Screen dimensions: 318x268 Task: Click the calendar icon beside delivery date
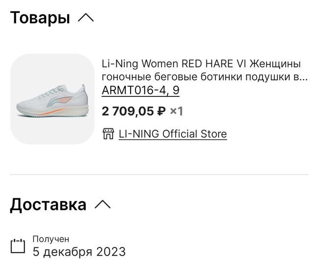tap(18, 245)
